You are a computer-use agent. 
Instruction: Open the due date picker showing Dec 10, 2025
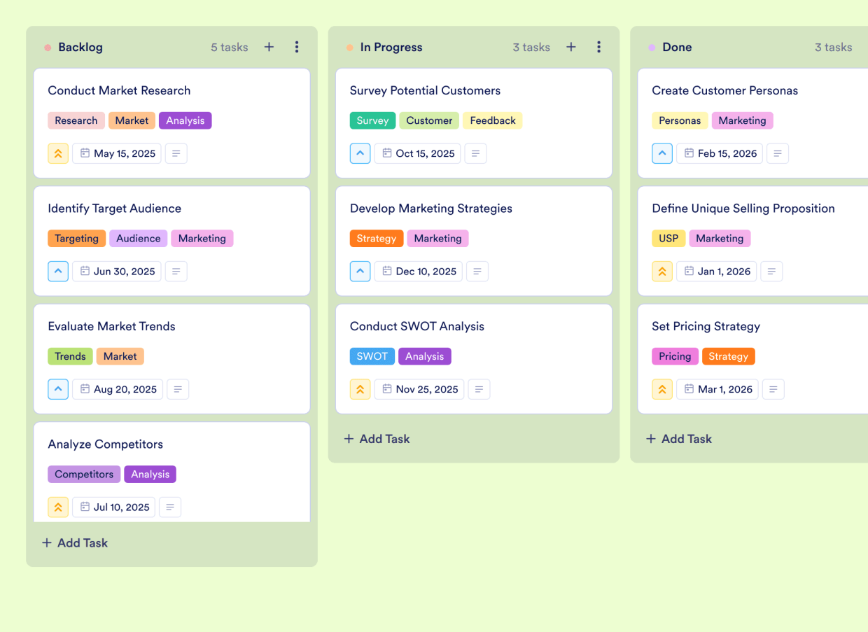pyautogui.click(x=418, y=271)
